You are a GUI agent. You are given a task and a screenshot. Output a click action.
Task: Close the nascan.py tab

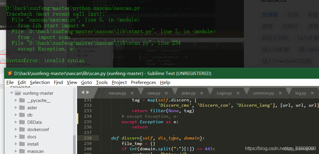(x=132, y=93)
